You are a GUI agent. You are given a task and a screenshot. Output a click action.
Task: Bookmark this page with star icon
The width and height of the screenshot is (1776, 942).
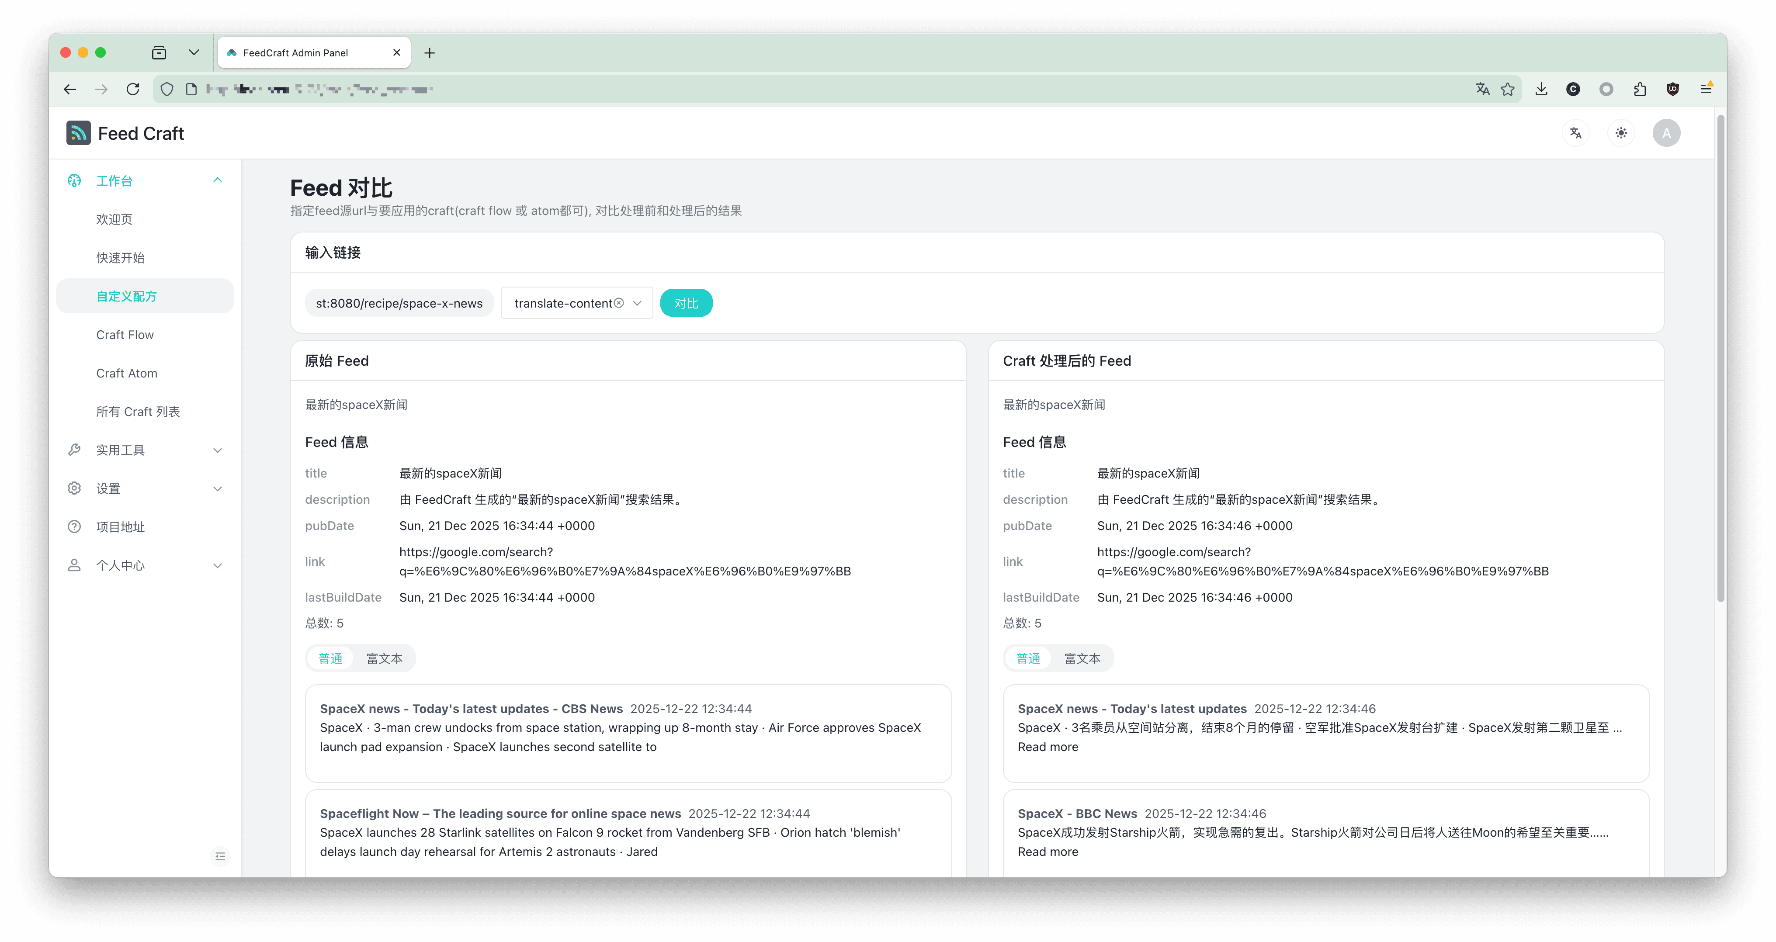point(1508,89)
